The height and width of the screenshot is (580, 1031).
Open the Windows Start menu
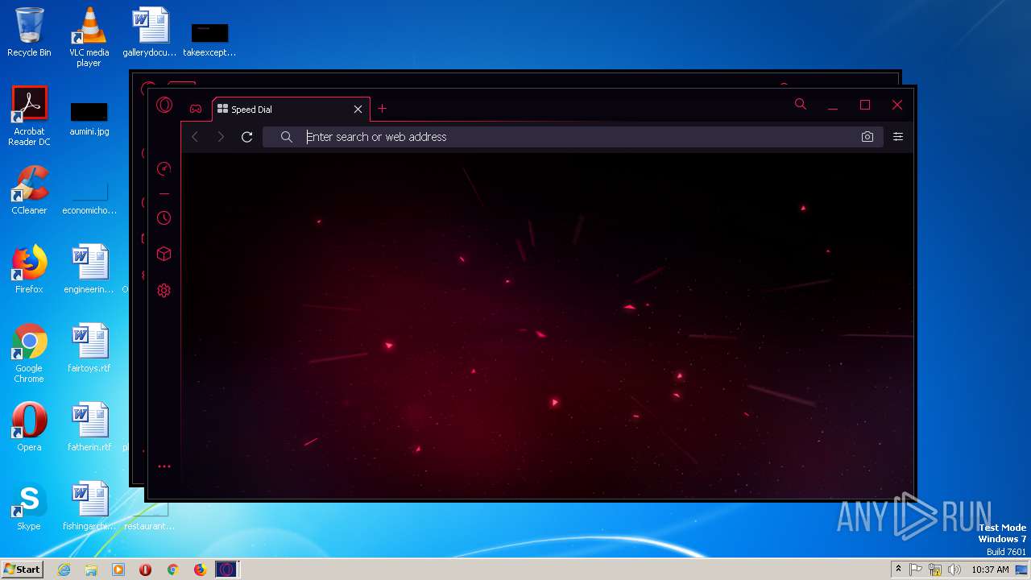[23, 569]
